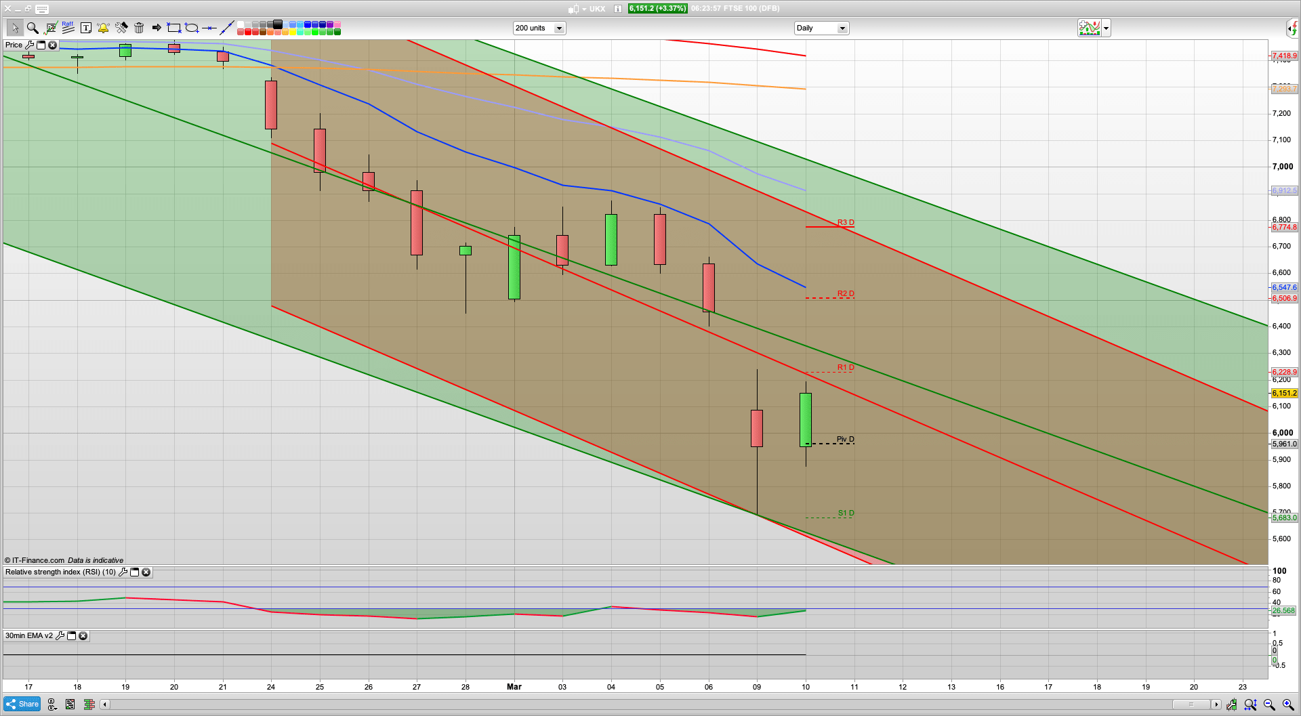The image size is (1301, 716).
Task: Select the magnifying glass zoom tool
Action: [x=33, y=28]
